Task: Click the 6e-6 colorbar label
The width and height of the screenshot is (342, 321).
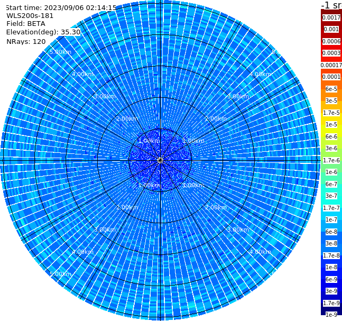Action: coord(331,136)
